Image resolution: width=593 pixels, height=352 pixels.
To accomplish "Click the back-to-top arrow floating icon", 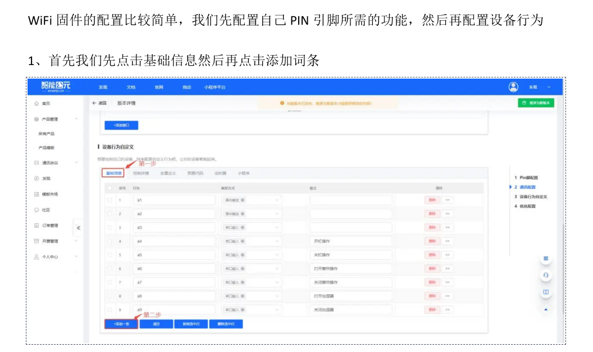I will point(546,309).
